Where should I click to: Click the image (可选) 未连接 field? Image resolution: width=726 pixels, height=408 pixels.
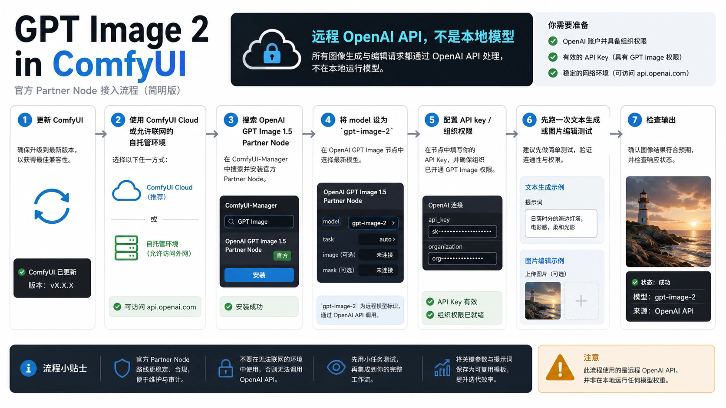click(378, 255)
